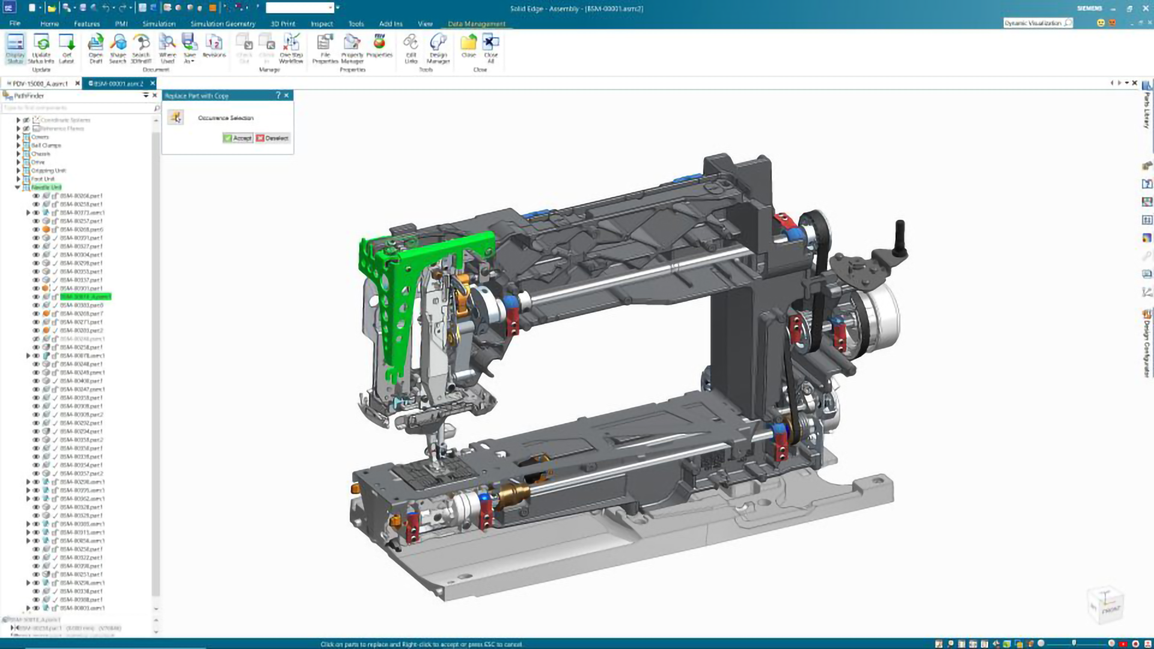Hide the first part under Needle Unit

coord(36,196)
